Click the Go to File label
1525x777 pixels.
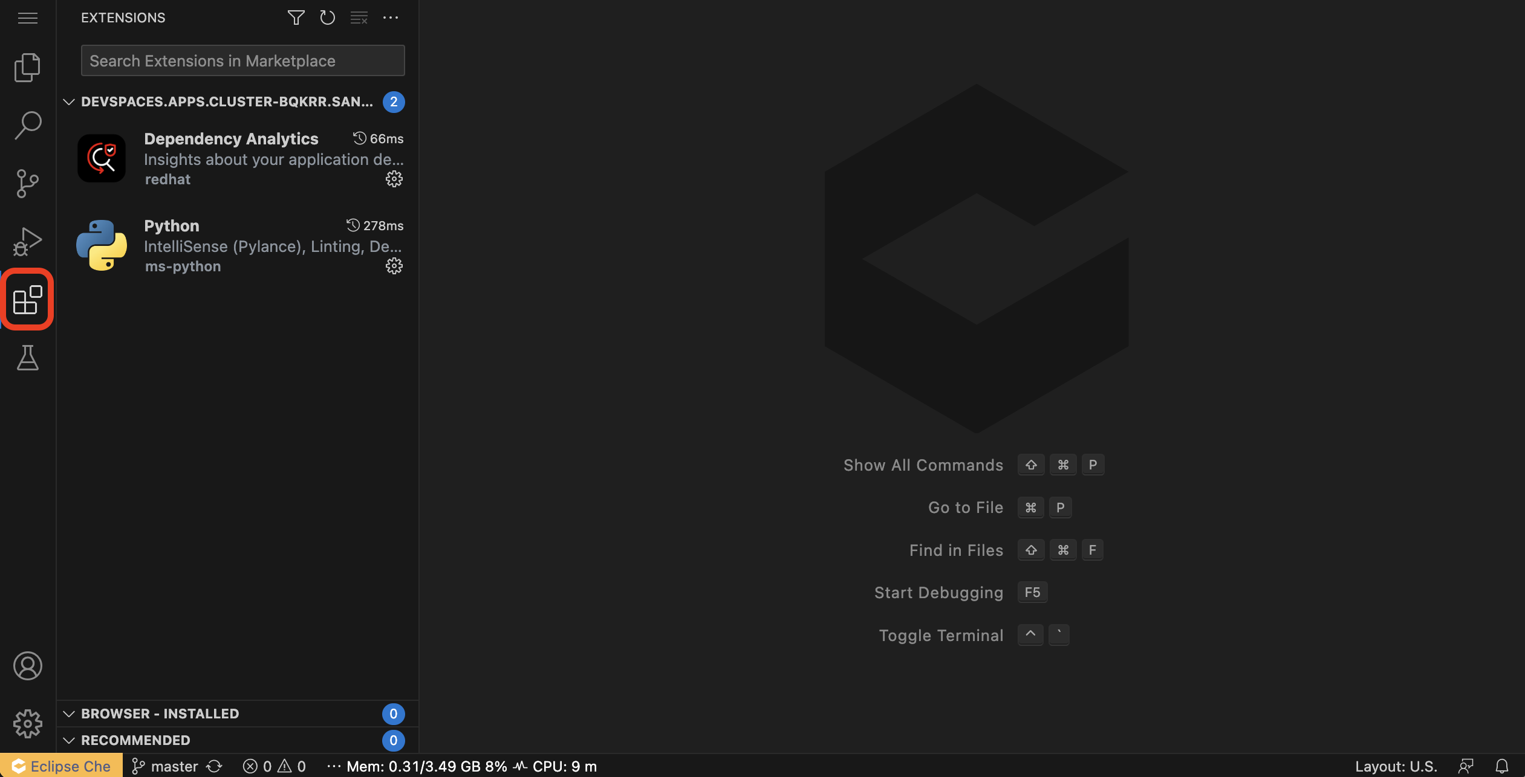[966, 508]
